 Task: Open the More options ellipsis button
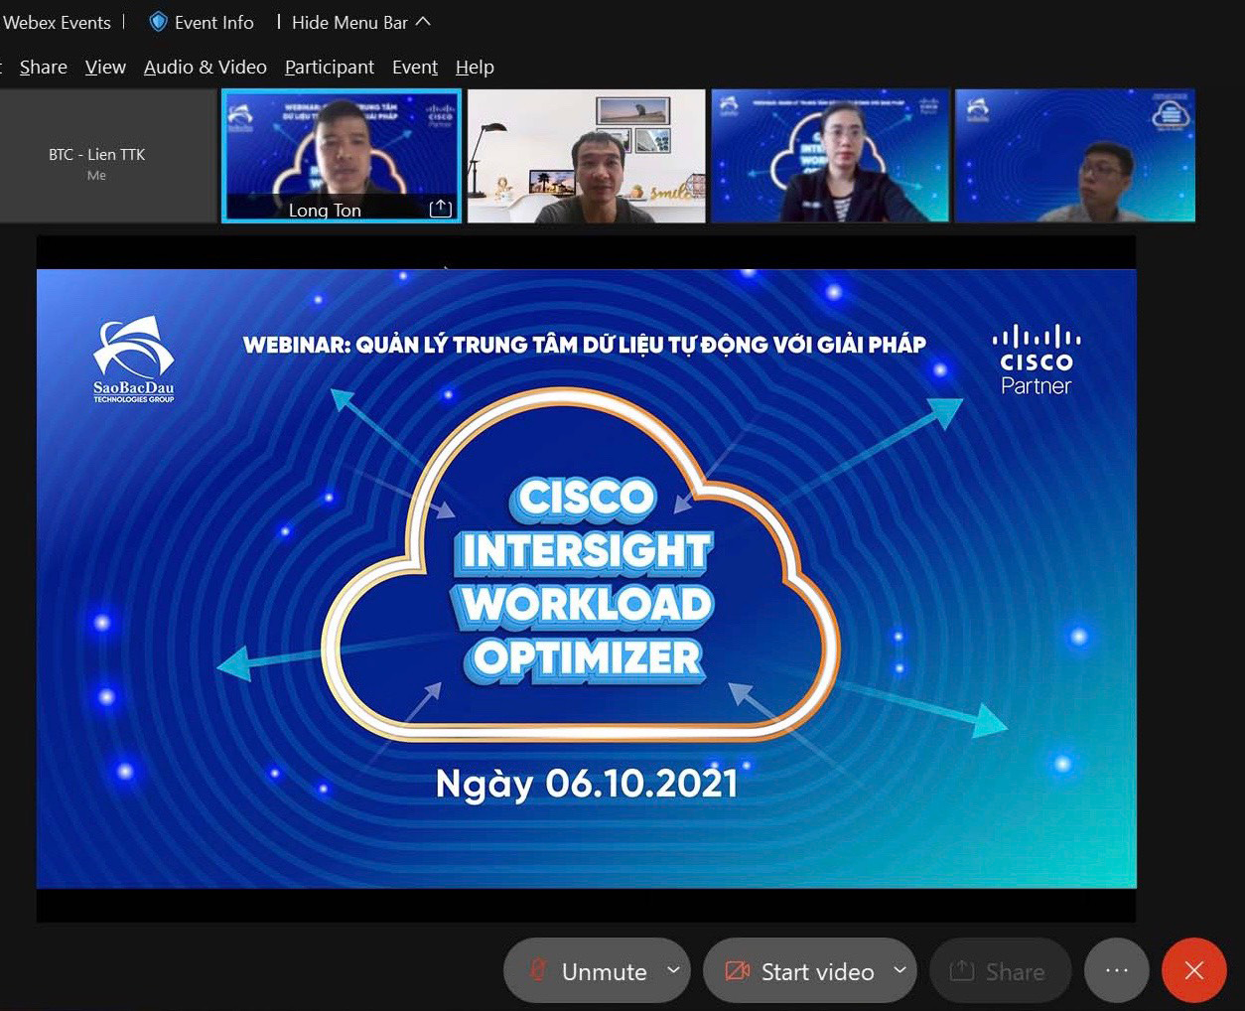pos(1117,970)
